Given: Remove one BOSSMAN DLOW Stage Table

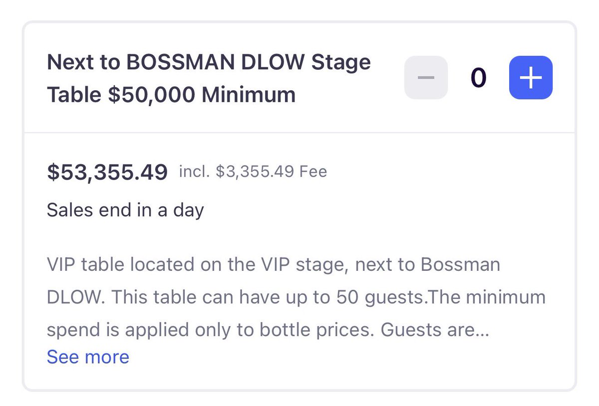Looking at the screenshot, I should pyautogui.click(x=426, y=78).
